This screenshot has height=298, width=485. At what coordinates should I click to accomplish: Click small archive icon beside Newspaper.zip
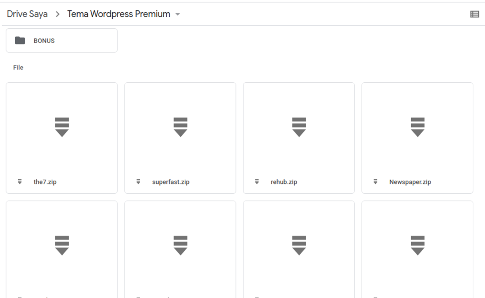click(376, 182)
